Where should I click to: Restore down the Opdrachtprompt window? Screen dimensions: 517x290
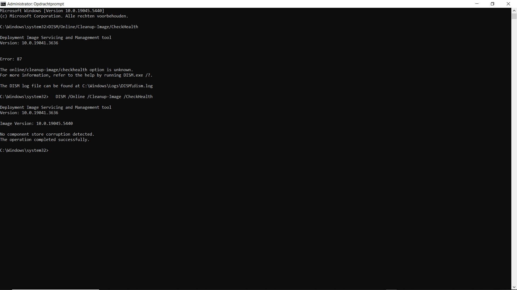[x=492, y=4]
